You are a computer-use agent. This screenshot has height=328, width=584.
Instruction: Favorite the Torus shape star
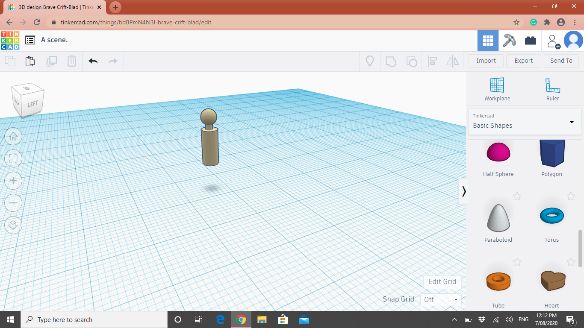pyautogui.click(x=570, y=196)
